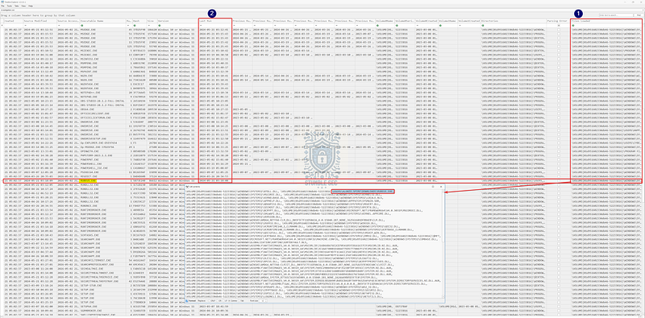Image resolution: width=645 pixels, height=318 pixels.
Task: Click the Hash column header
Action: [x=139, y=21]
